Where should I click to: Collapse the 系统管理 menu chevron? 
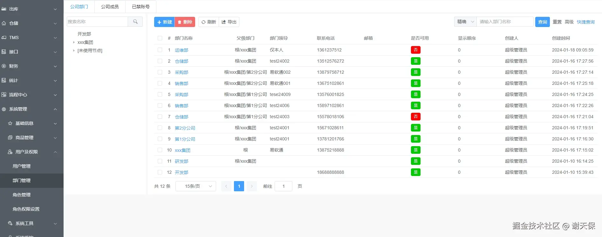click(x=55, y=109)
